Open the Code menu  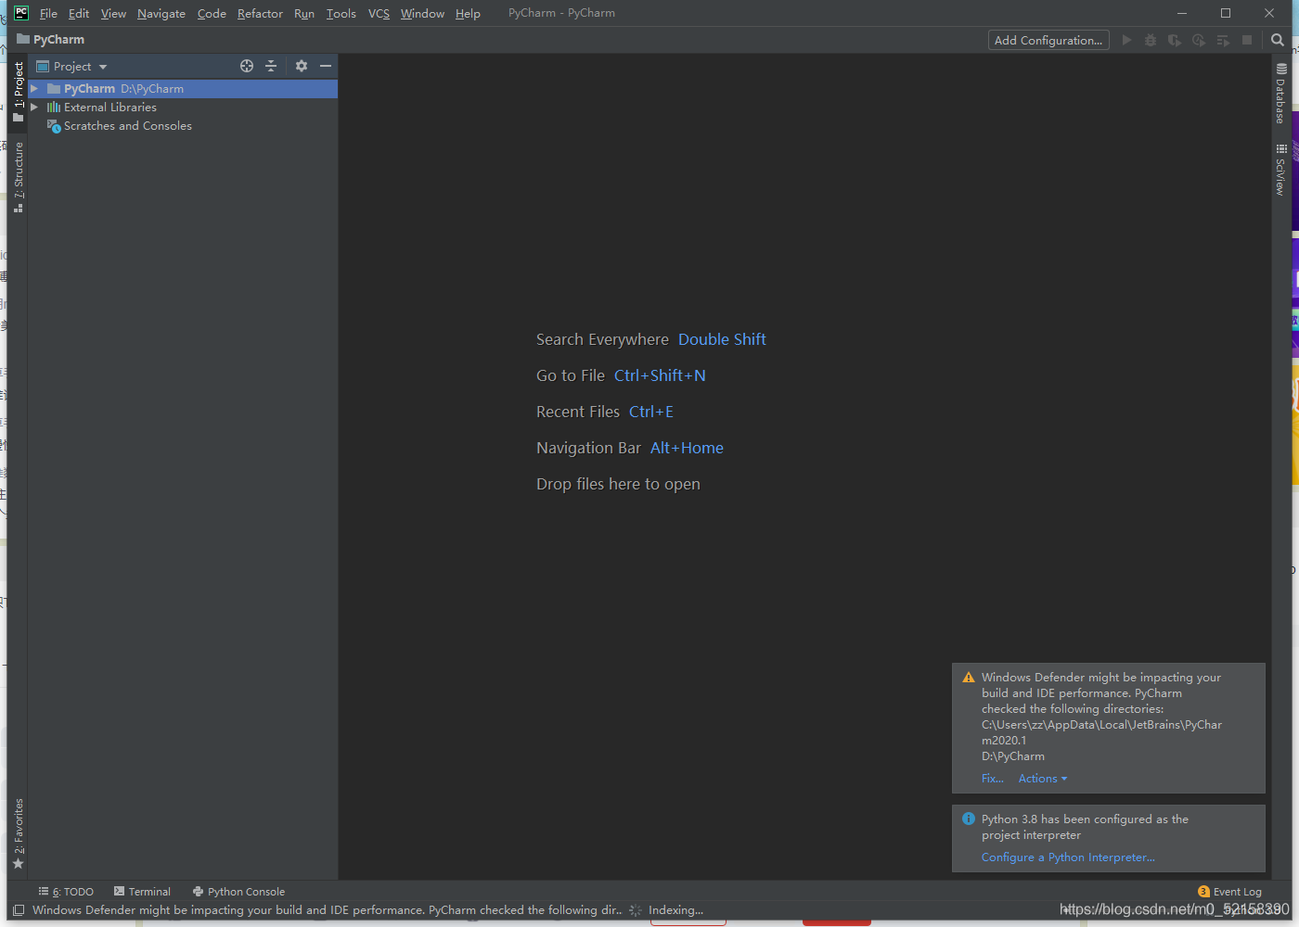(212, 14)
